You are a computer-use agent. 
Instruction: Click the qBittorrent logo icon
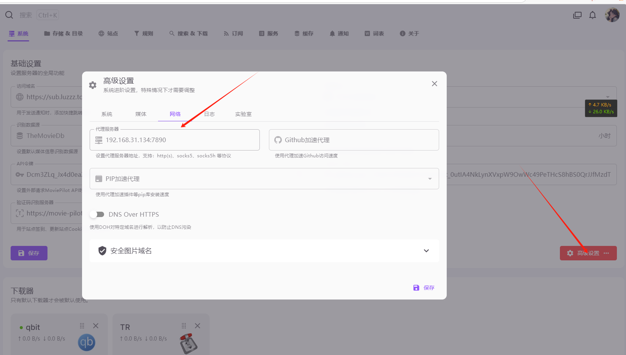point(87,342)
